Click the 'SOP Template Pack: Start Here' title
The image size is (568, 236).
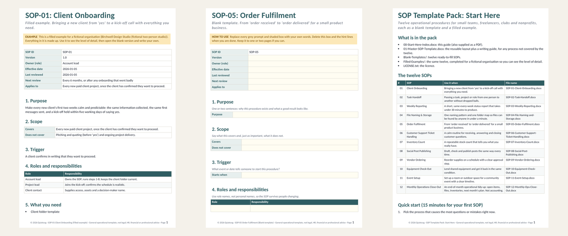point(449,15)
